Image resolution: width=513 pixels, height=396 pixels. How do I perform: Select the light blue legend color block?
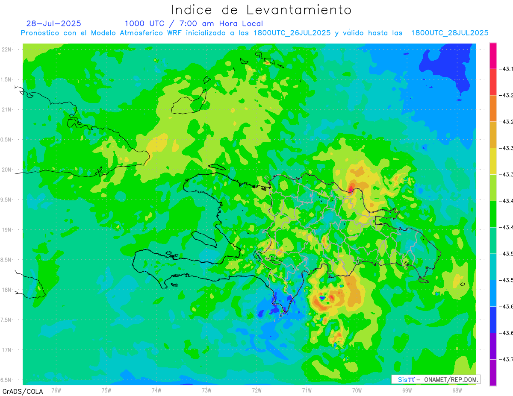[493, 293]
